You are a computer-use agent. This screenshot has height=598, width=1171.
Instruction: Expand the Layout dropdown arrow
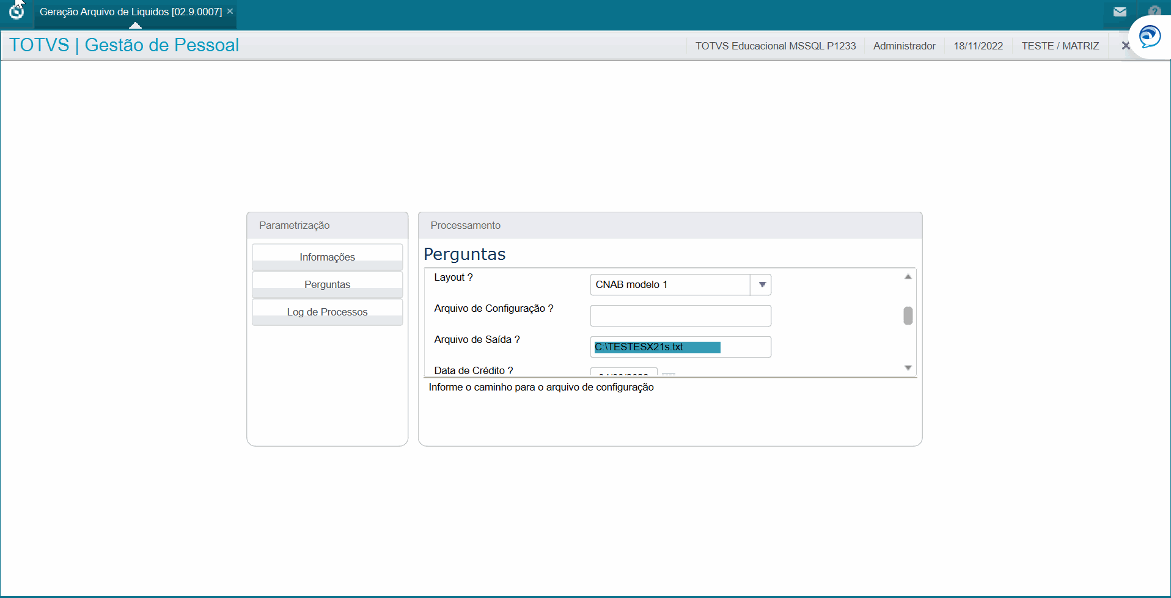(761, 284)
